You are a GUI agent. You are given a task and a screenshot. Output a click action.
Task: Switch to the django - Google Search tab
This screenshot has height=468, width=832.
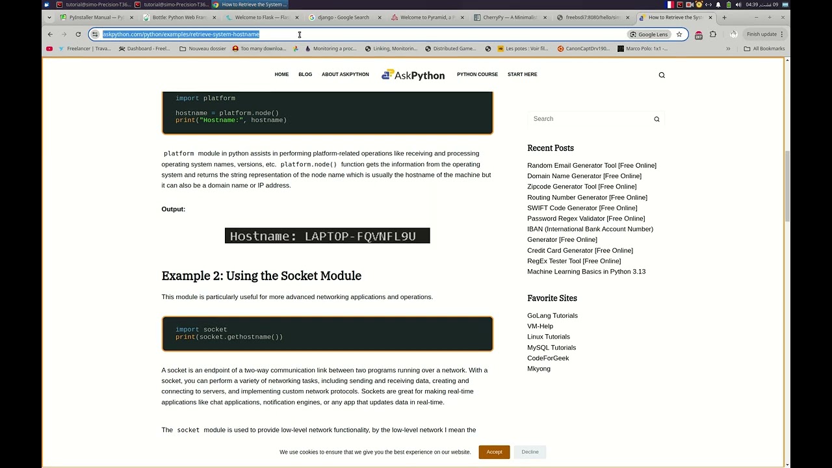coord(344,18)
